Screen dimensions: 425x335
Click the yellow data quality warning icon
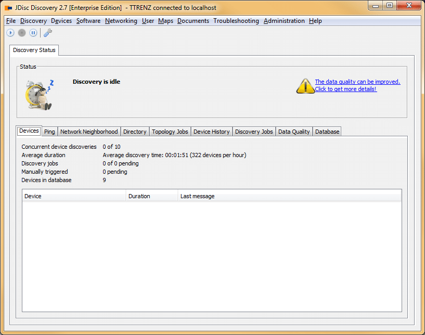pyautogui.click(x=305, y=86)
